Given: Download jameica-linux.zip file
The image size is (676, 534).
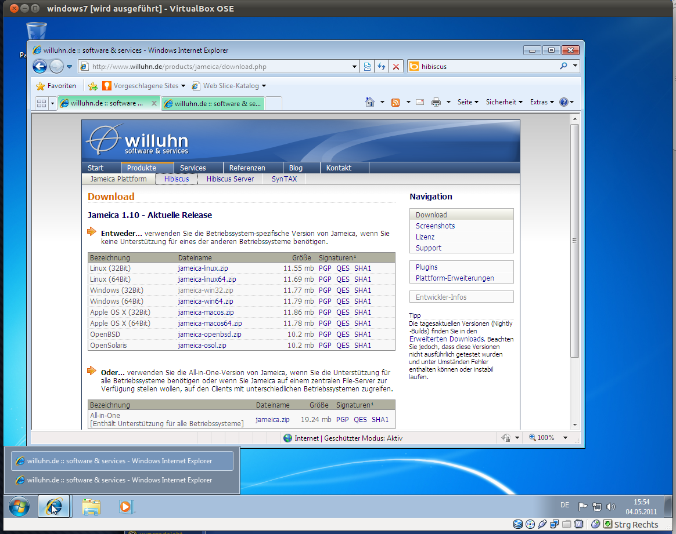Looking at the screenshot, I should click(203, 268).
